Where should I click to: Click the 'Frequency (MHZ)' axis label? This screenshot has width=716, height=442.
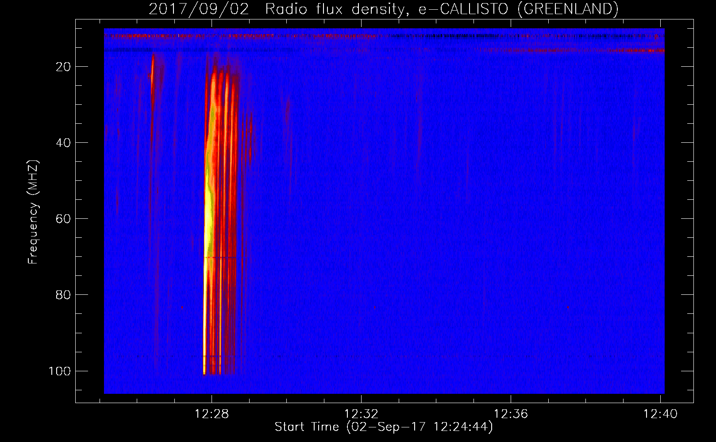point(33,212)
